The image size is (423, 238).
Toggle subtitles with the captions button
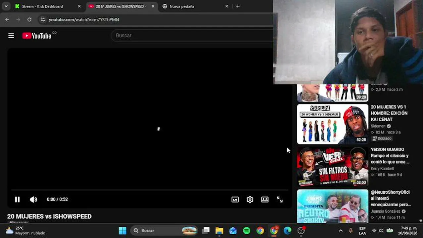pyautogui.click(x=235, y=200)
